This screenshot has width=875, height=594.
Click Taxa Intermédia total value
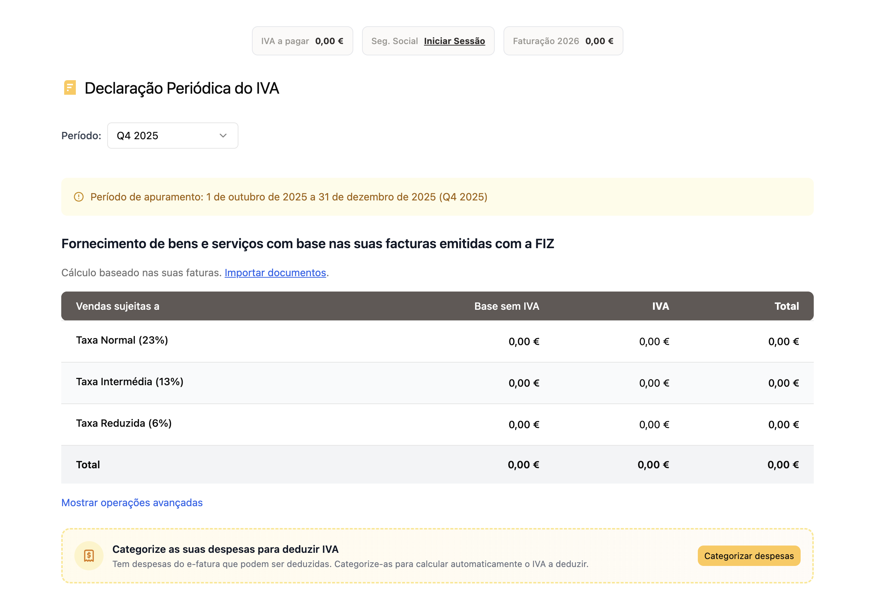[783, 383]
